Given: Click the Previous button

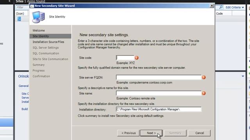Looking at the screenshot, I should [x=129, y=133].
